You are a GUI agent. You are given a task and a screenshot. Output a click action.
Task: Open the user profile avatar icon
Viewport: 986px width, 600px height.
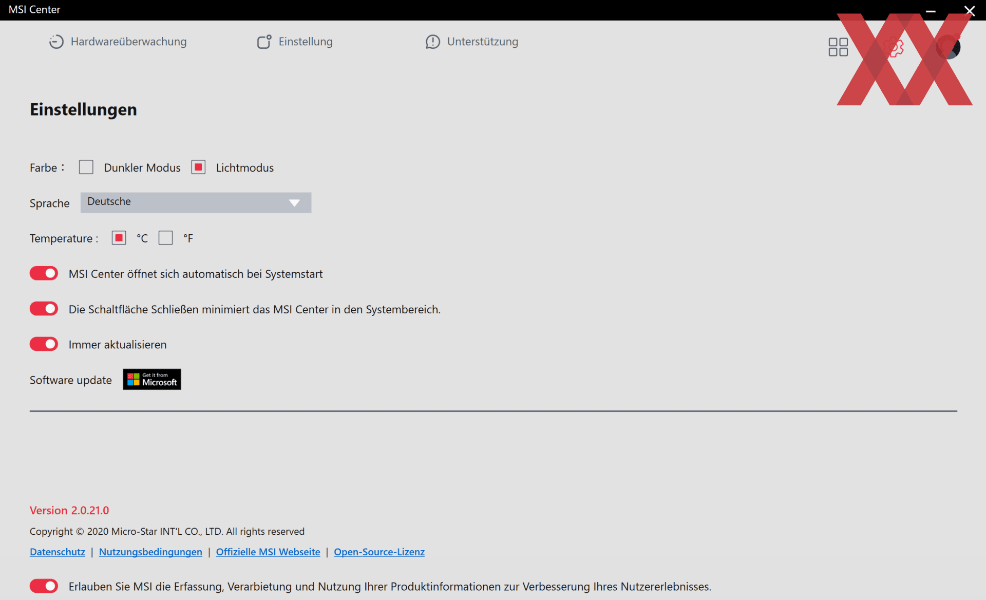(948, 47)
